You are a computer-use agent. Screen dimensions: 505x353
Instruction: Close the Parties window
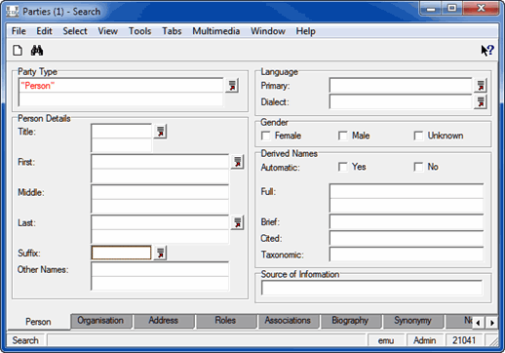coord(481,9)
